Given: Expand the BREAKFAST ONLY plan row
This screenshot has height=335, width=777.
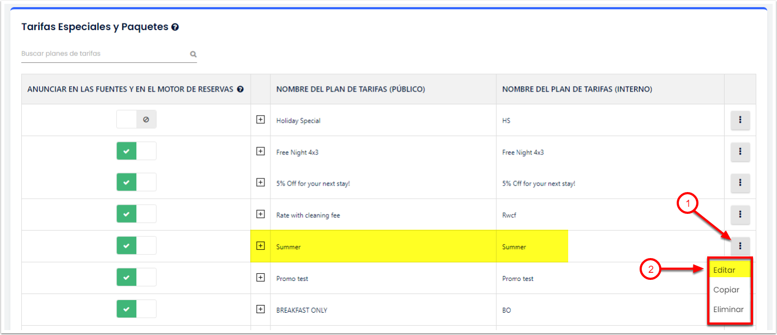Looking at the screenshot, I should (261, 309).
